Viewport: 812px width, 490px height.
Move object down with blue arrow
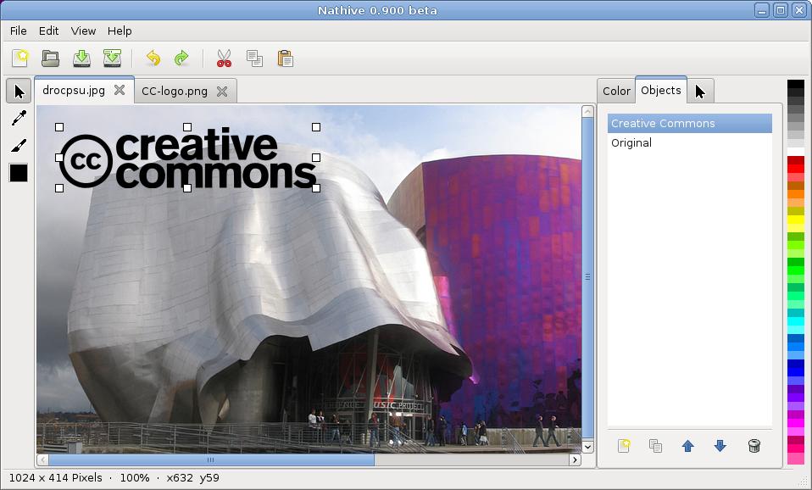[x=720, y=445]
